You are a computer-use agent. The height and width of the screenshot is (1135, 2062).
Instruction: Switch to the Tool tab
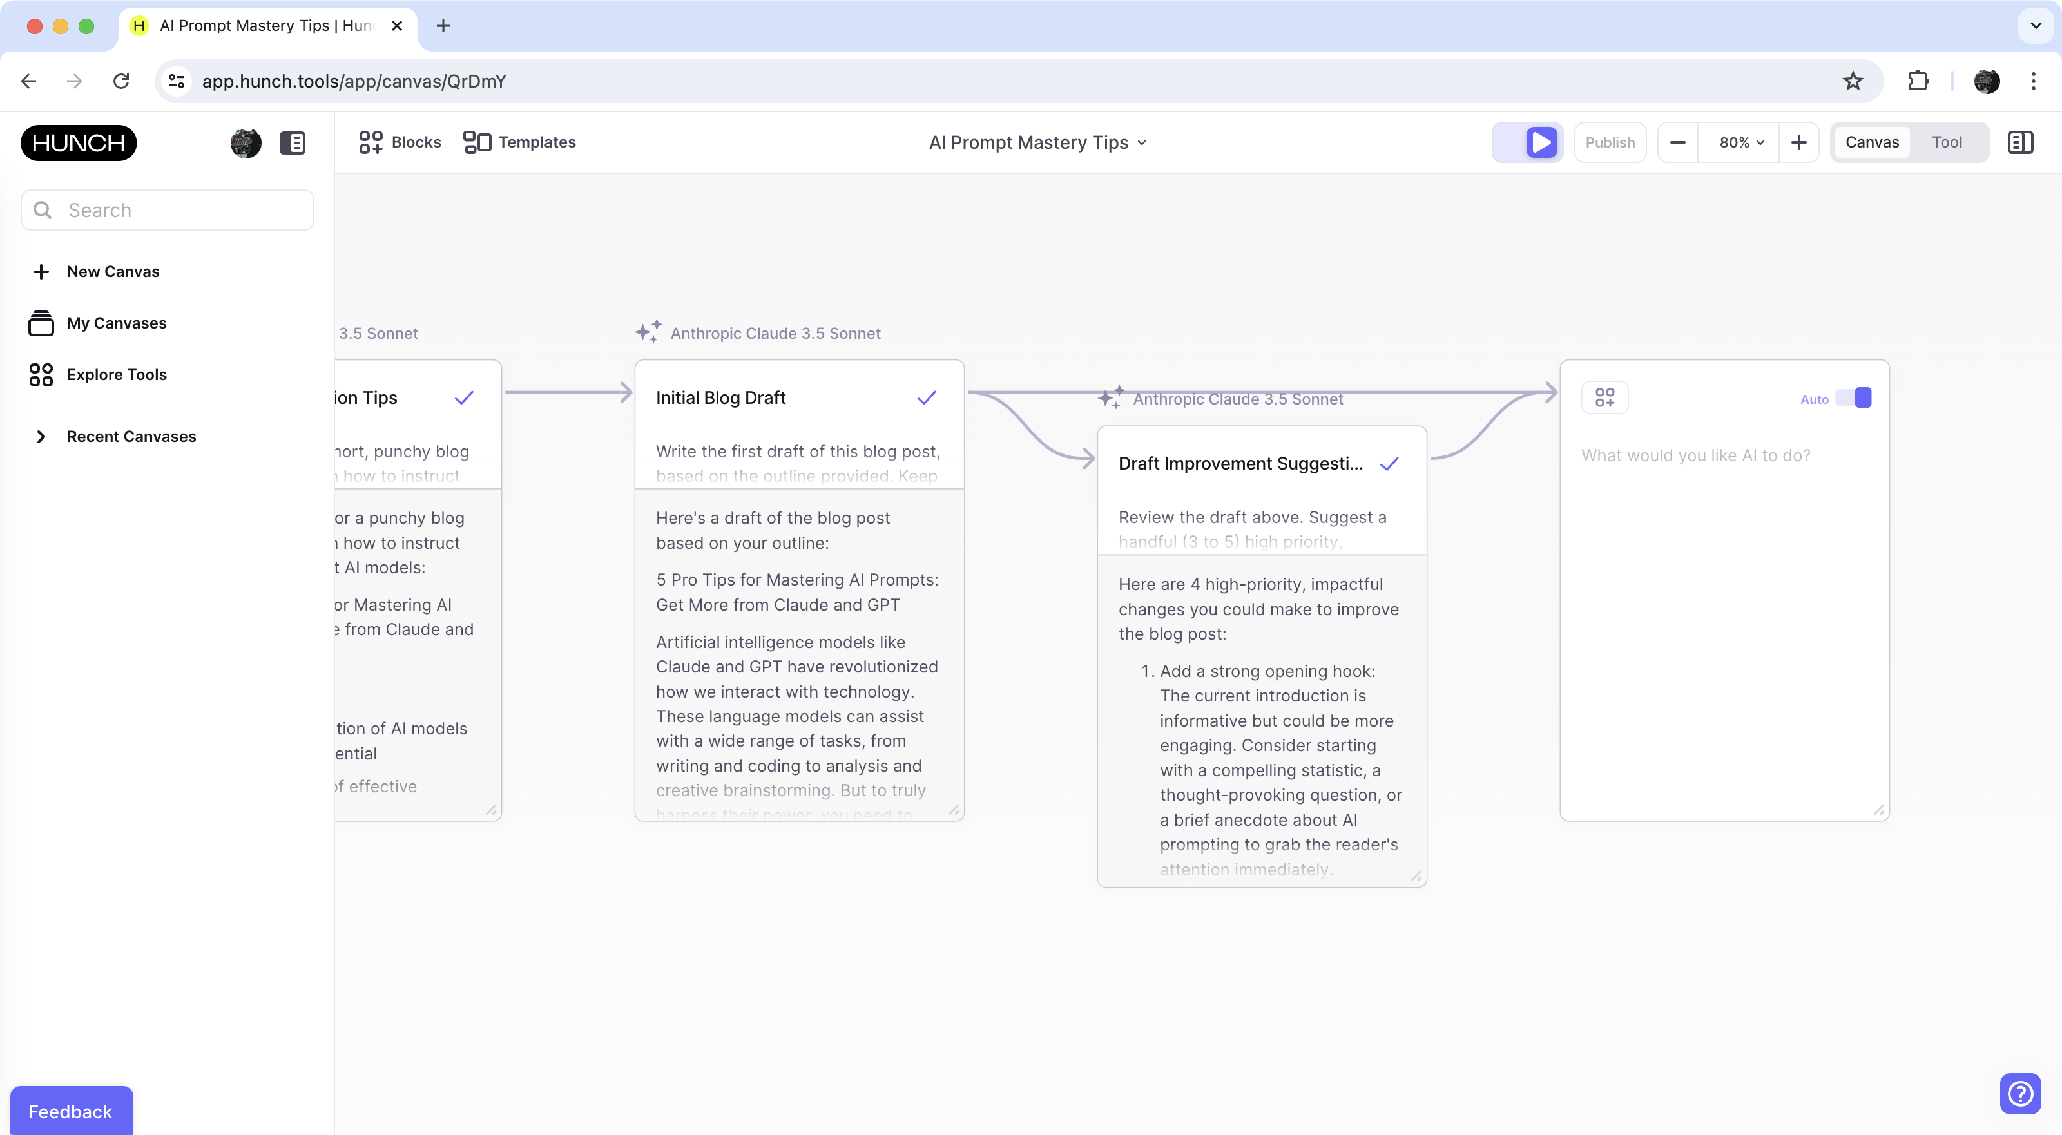point(1949,142)
